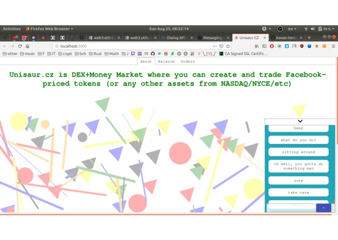This screenshot has height=240, width=338.
Task: Open the shrug emoticon bookmark
Action: pos(207,53)
